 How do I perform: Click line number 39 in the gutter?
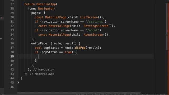tap(12, 56)
